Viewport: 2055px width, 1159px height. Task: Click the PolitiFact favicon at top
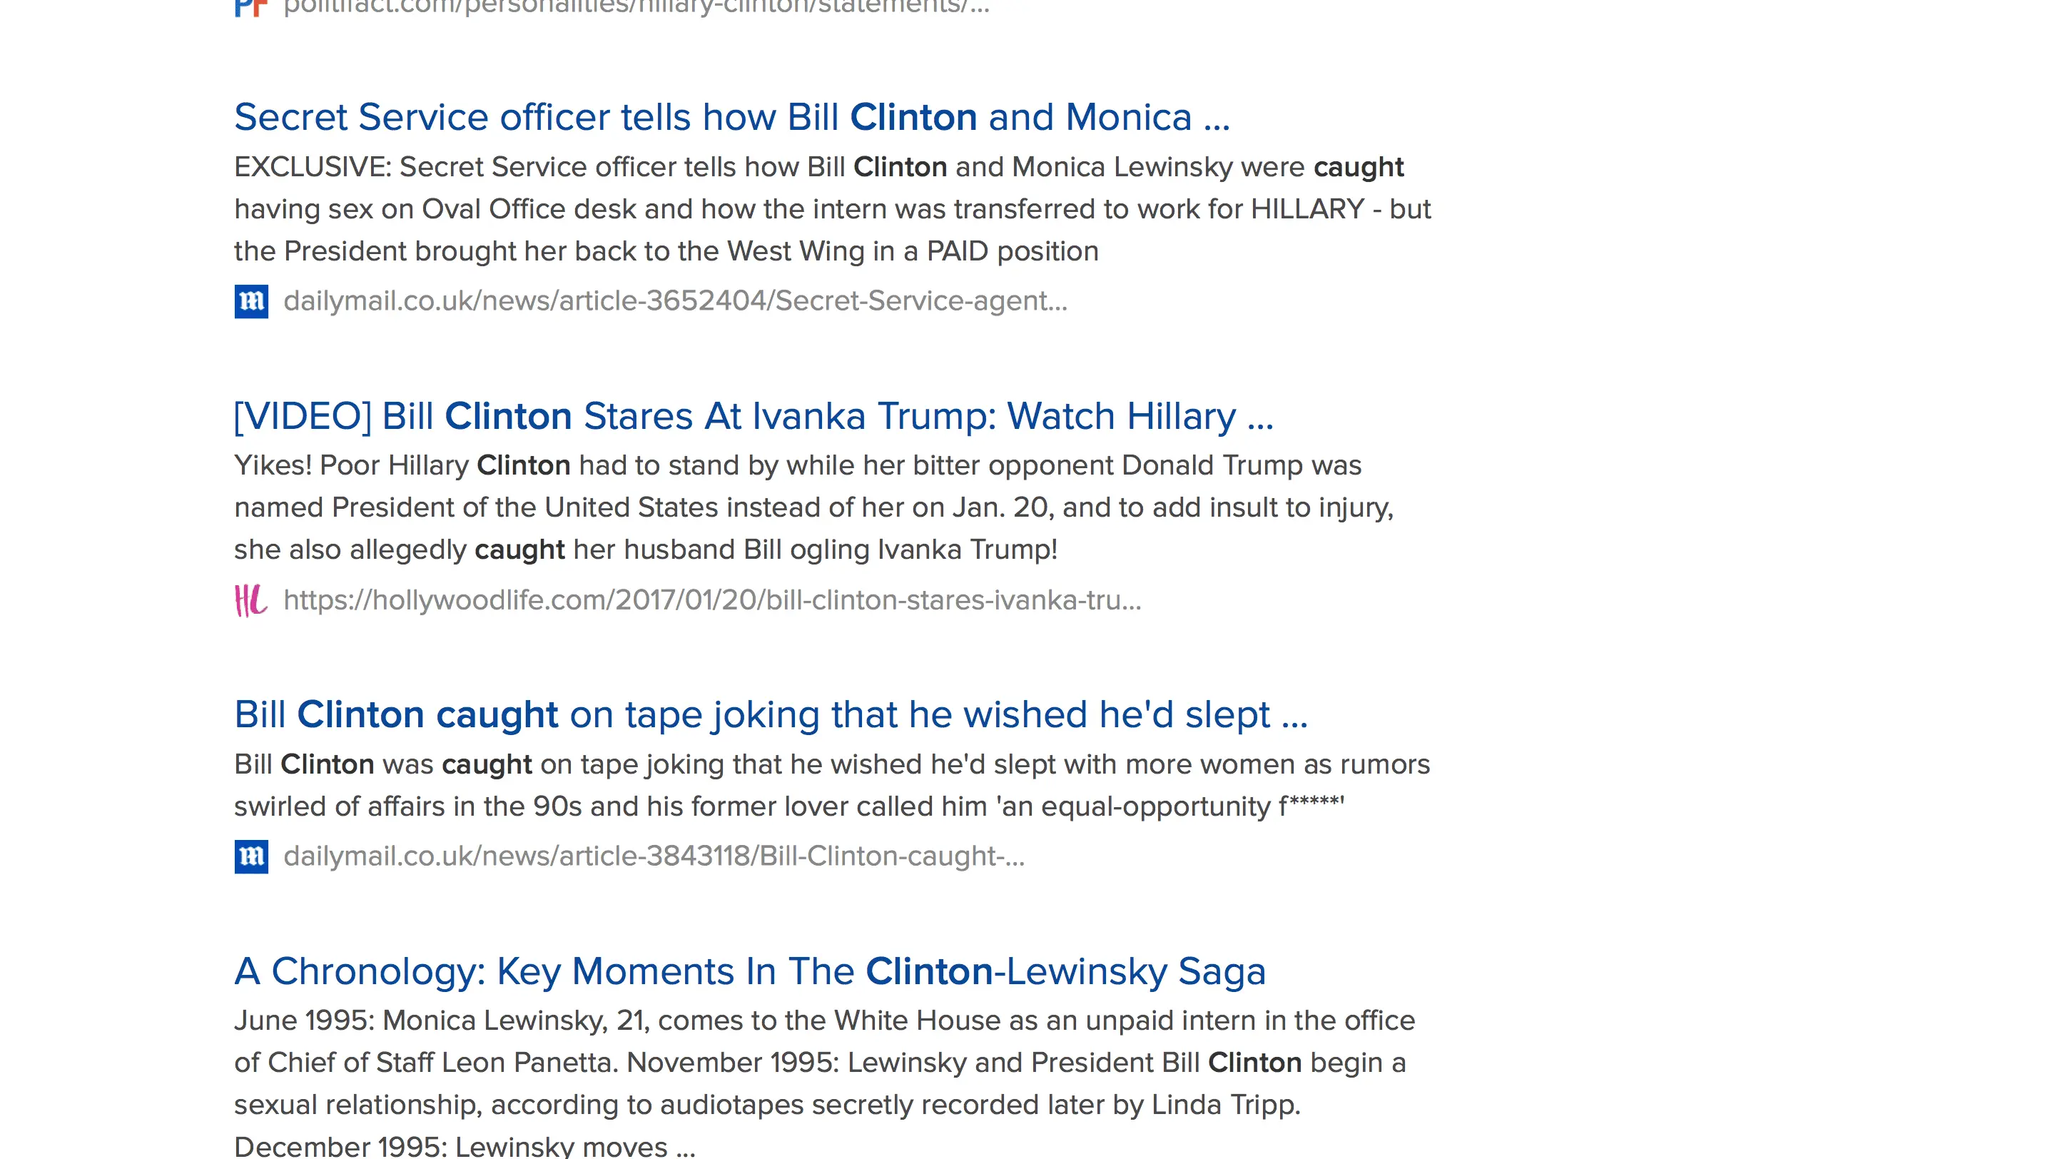pyautogui.click(x=250, y=7)
